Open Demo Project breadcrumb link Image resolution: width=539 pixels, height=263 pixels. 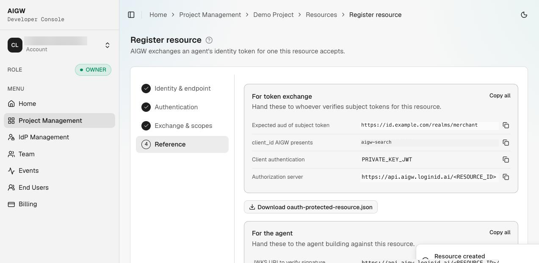[274, 15]
